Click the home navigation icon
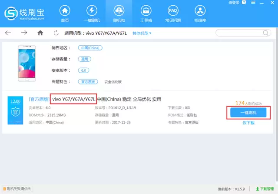The width and height of the screenshot is (278, 194). (x=40, y=33)
